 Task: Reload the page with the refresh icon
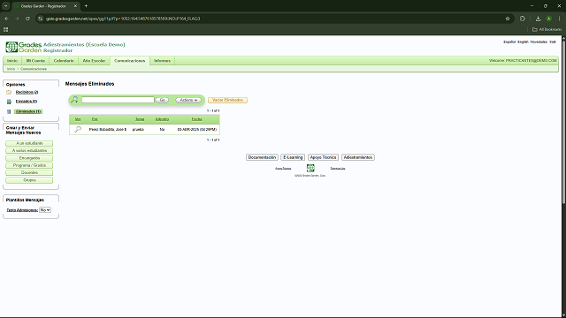click(27, 19)
